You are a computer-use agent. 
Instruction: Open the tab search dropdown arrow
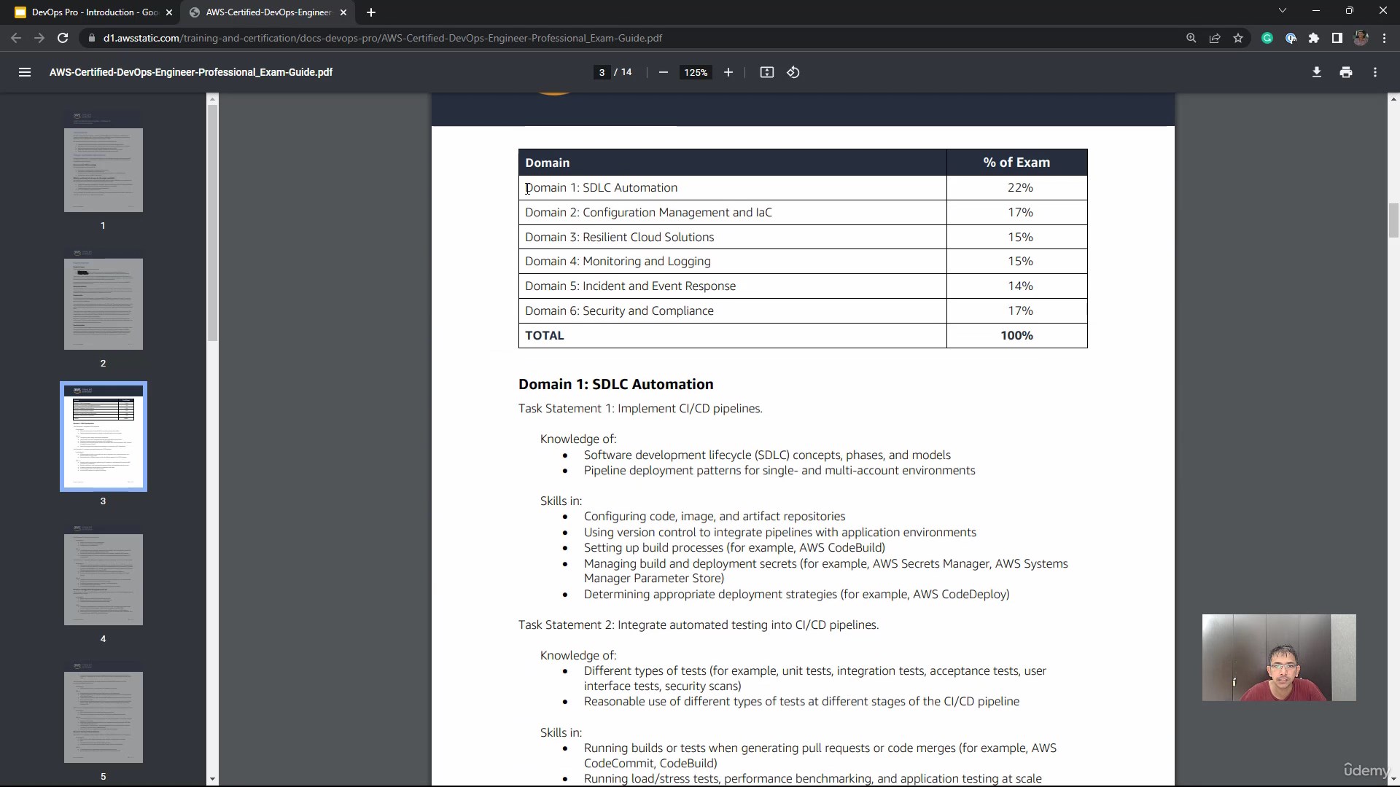1282,11
